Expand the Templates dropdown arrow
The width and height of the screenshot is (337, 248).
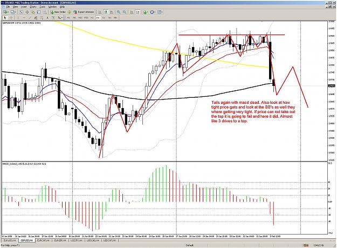[x=162, y=12]
